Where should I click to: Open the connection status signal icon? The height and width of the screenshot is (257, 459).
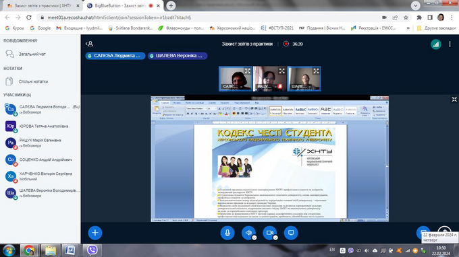pos(436,44)
